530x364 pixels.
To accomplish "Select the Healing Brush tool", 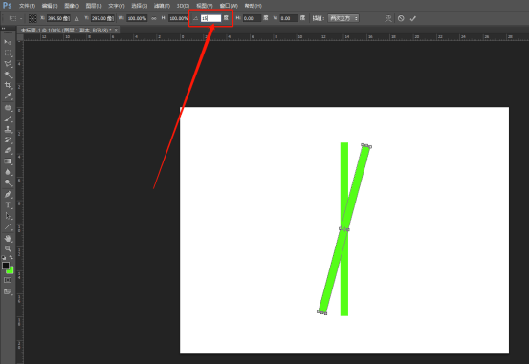I will coord(8,108).
